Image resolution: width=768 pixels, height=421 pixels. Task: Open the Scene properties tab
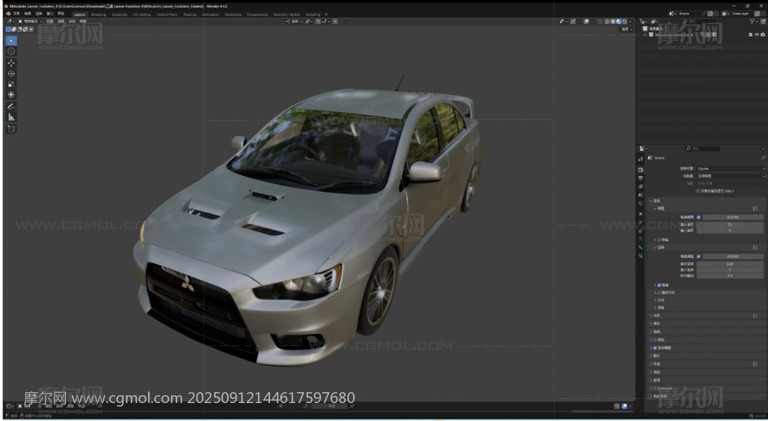[x=641, y=195]
